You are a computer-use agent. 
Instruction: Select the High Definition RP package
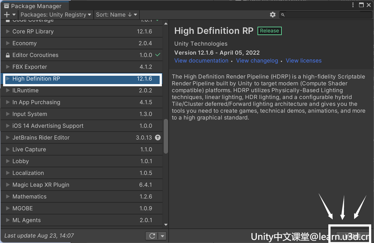tap(82, 79)
